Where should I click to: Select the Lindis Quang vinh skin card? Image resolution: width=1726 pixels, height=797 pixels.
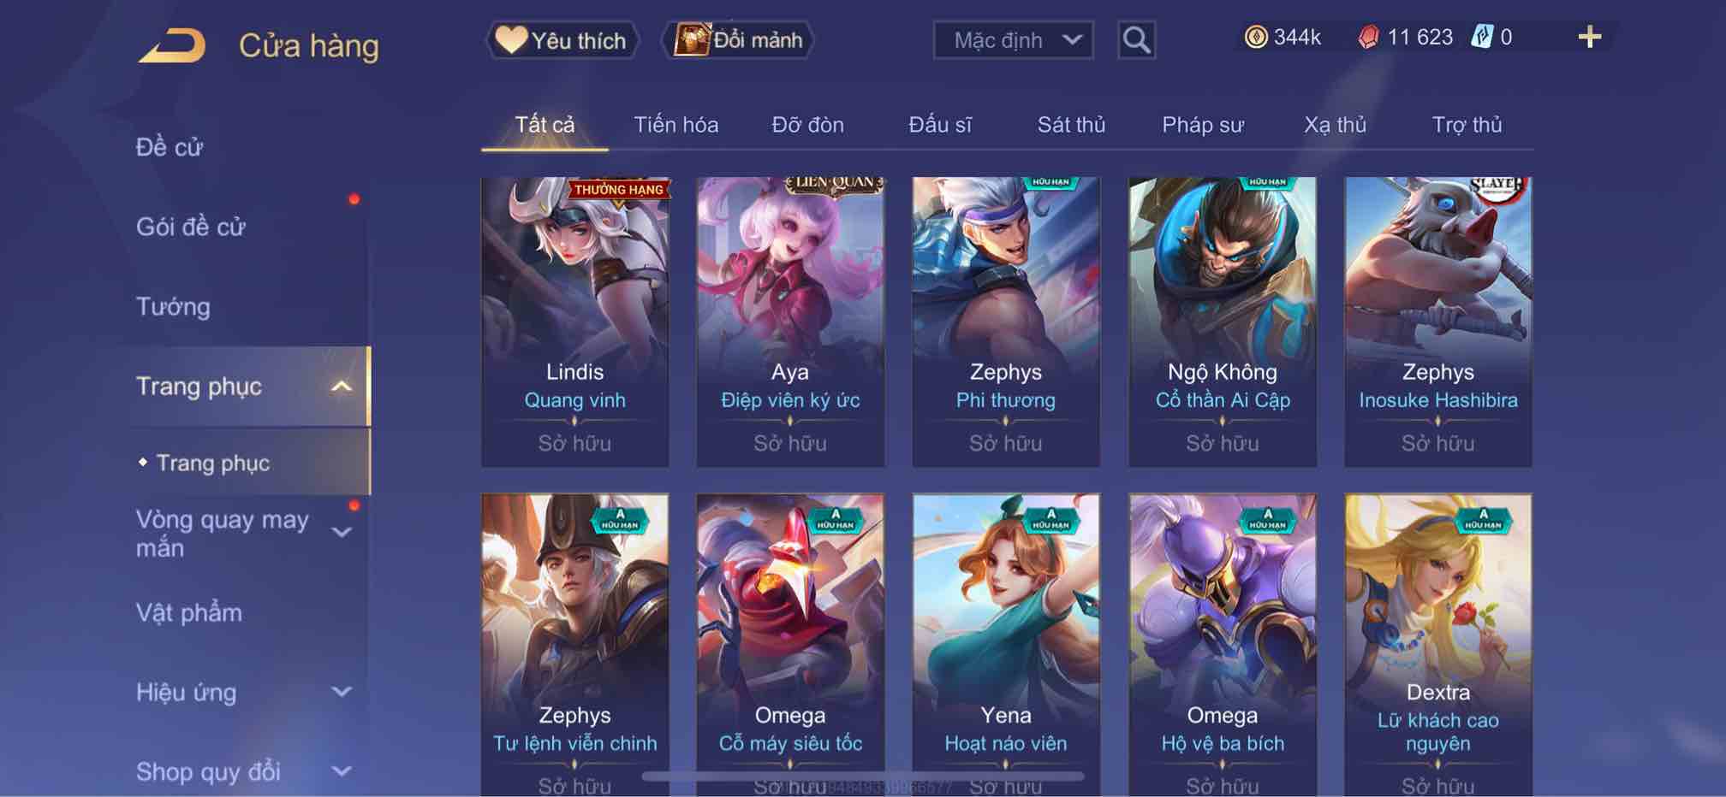coord(574,322)
